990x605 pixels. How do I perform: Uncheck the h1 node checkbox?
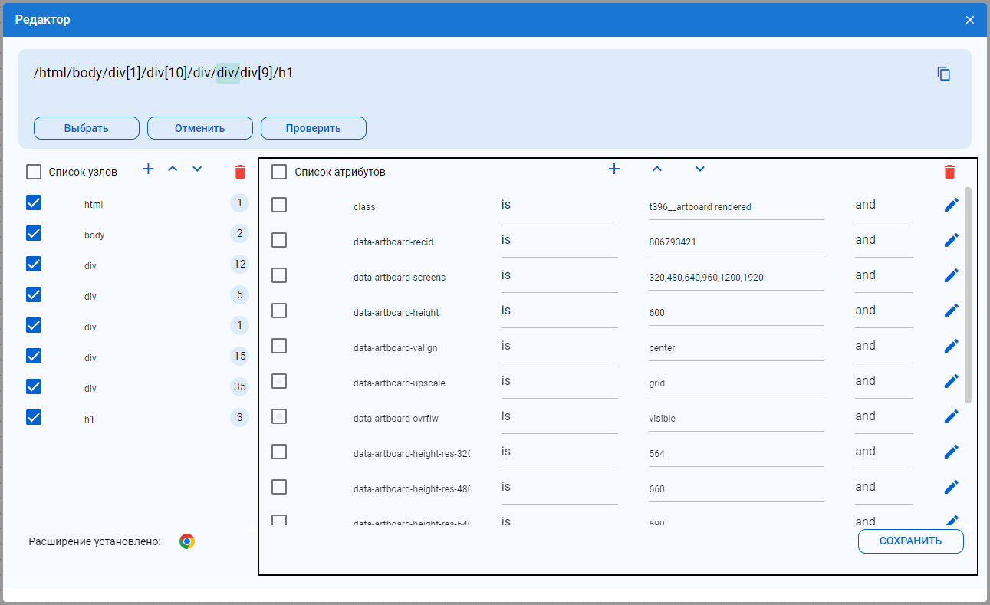(x=34, y=417)
